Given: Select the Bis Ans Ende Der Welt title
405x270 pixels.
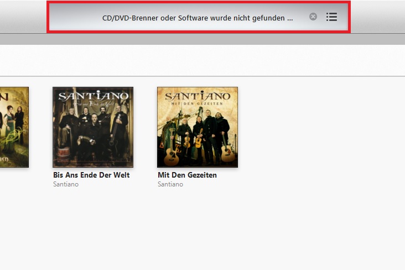Looking at the screenshot, I should (91, 175).
